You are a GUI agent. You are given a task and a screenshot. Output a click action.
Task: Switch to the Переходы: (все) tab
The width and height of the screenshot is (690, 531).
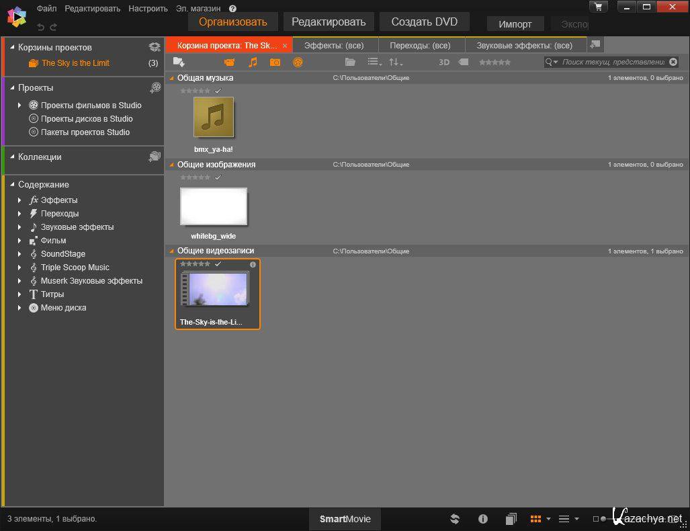pyautogui.click(x=420, y=46)
